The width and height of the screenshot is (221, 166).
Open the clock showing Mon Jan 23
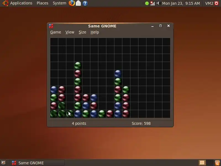coord(181,3)
